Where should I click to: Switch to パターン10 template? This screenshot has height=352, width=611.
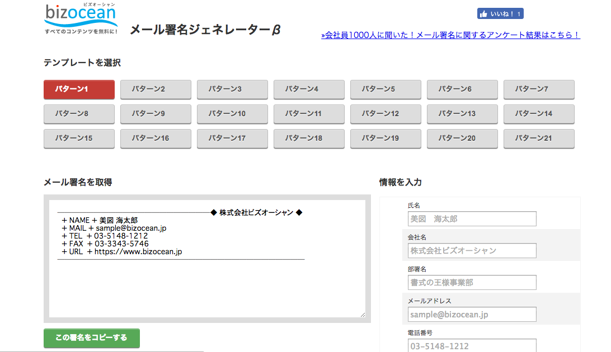(x=233, y=113)
